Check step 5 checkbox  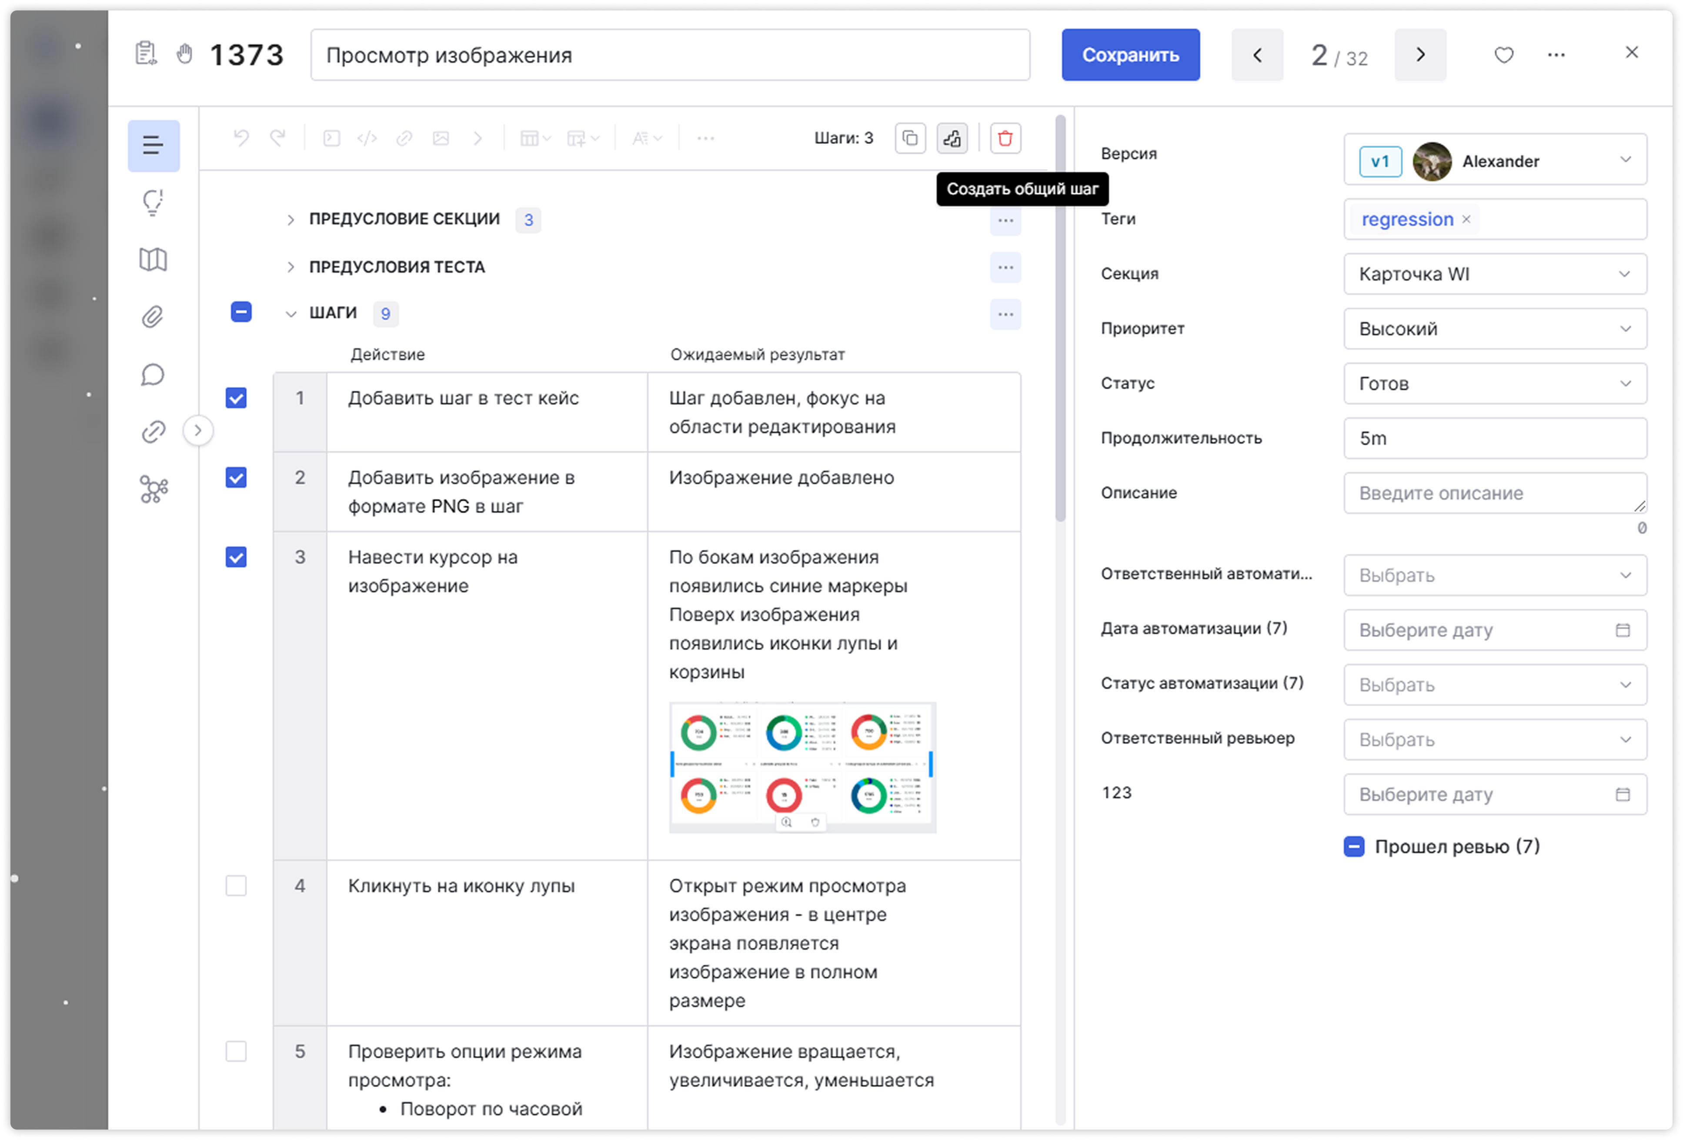click(x=236, y=1052)
